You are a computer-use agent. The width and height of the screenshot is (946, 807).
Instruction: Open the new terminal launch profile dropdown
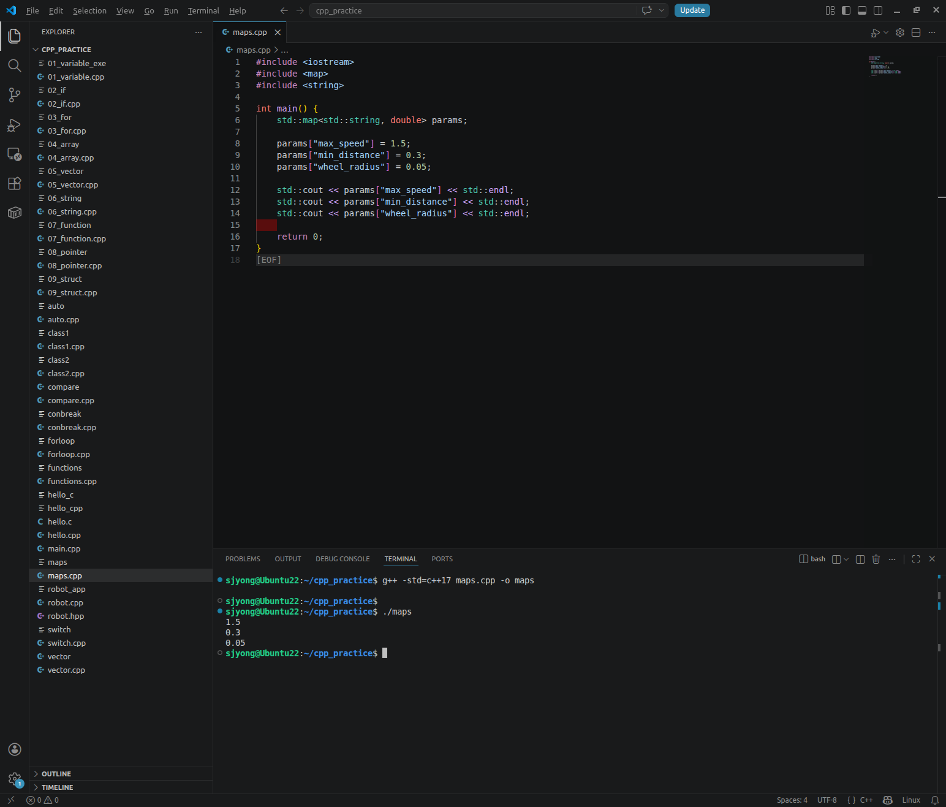pyautogui.click(x=846, y=559)
